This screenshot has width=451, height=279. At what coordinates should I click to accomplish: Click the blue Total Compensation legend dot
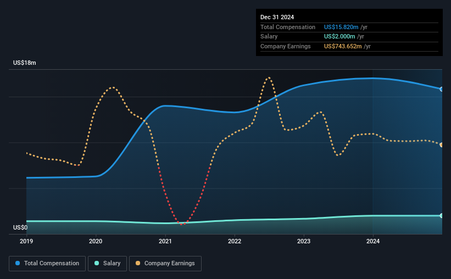[18, 263]
